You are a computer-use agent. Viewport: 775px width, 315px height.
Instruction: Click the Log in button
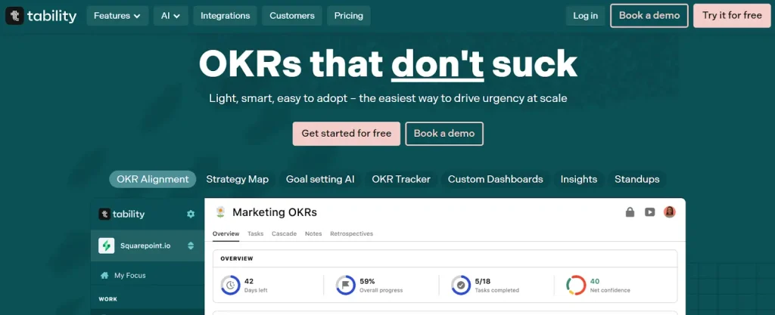(x=585, y=16)
